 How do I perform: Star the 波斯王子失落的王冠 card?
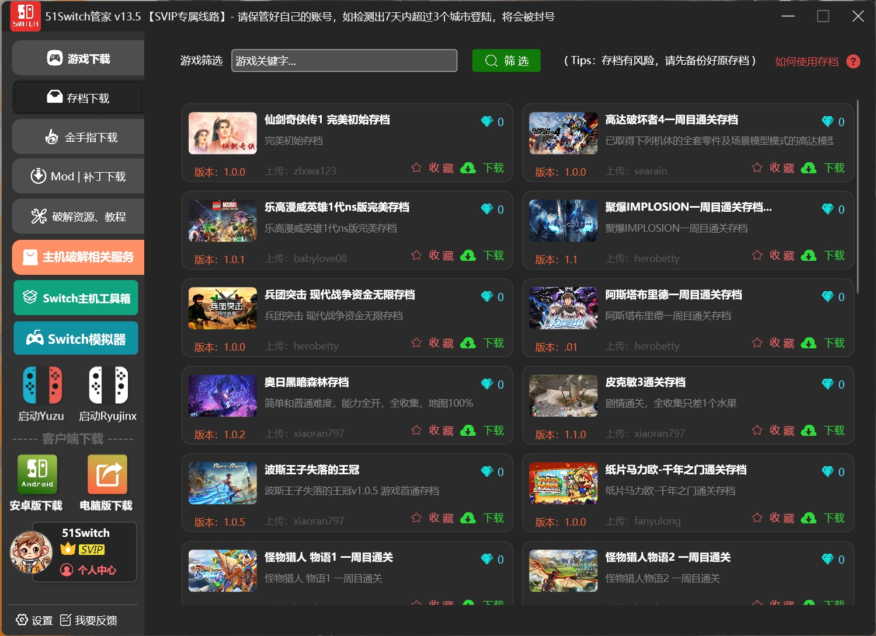pyautogui.click(x=416, y=518)
